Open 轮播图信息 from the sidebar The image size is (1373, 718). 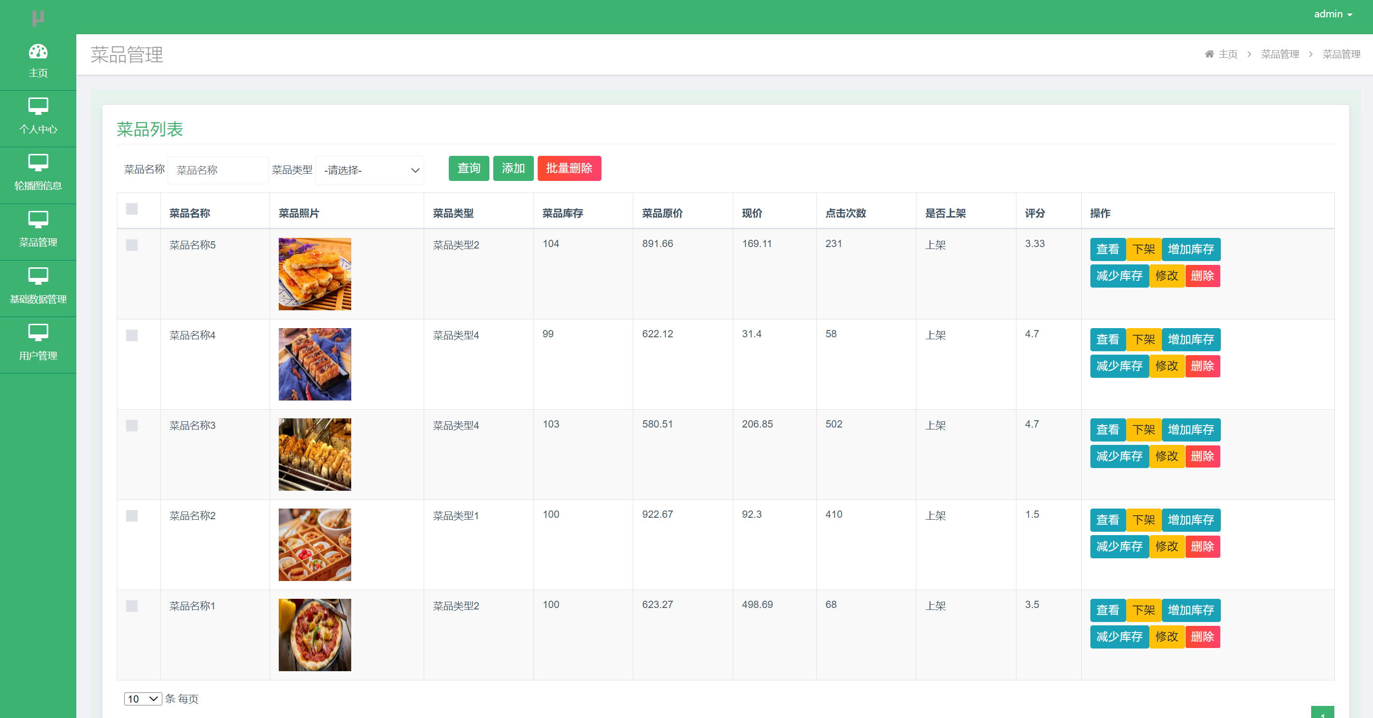(38, 174)
